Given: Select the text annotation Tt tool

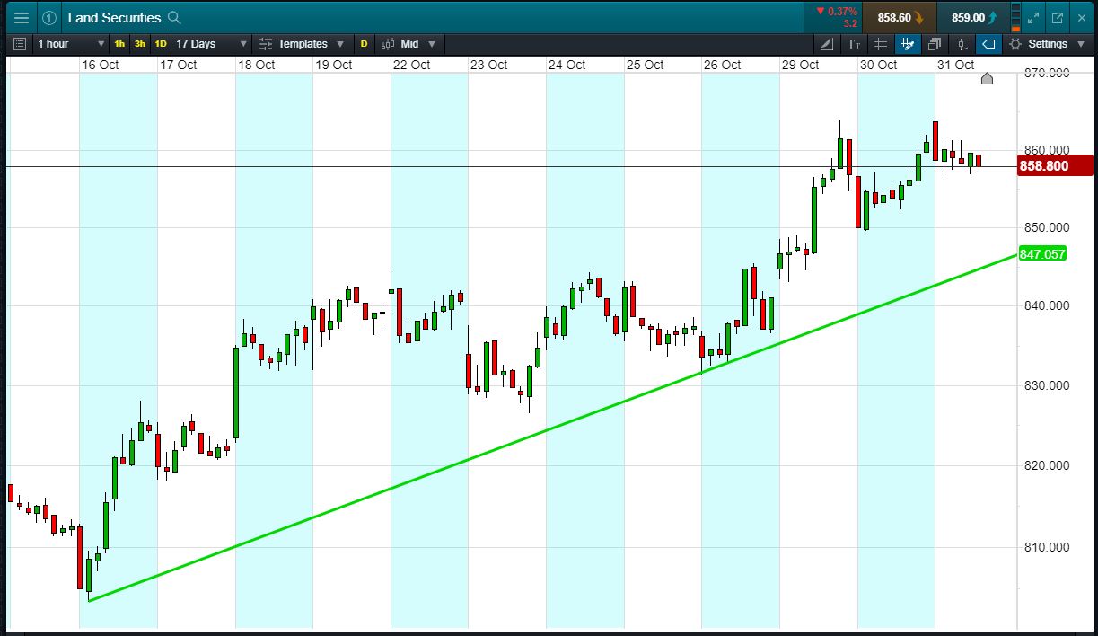Looking at the screenshot, I should coord(854,43).
